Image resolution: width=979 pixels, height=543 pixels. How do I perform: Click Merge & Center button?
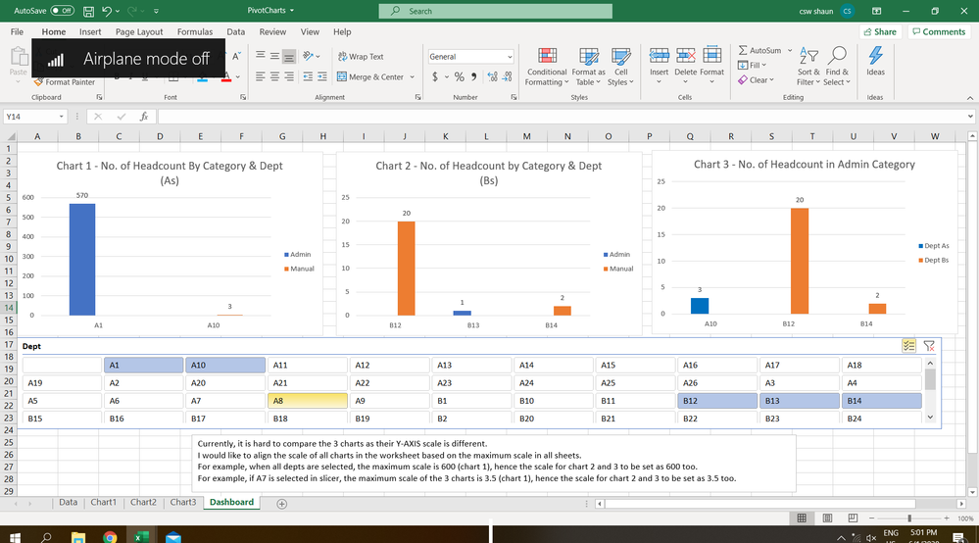click(x=370, y=76)
